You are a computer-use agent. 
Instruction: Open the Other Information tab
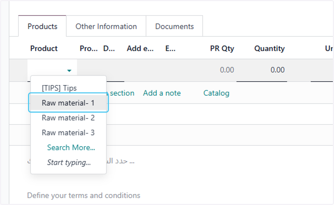click(x=106, y=26)
